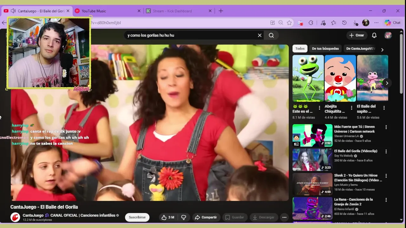Open Más Fuerte que Tú video thumbnail
406x228 pixels.
[312, 136]
